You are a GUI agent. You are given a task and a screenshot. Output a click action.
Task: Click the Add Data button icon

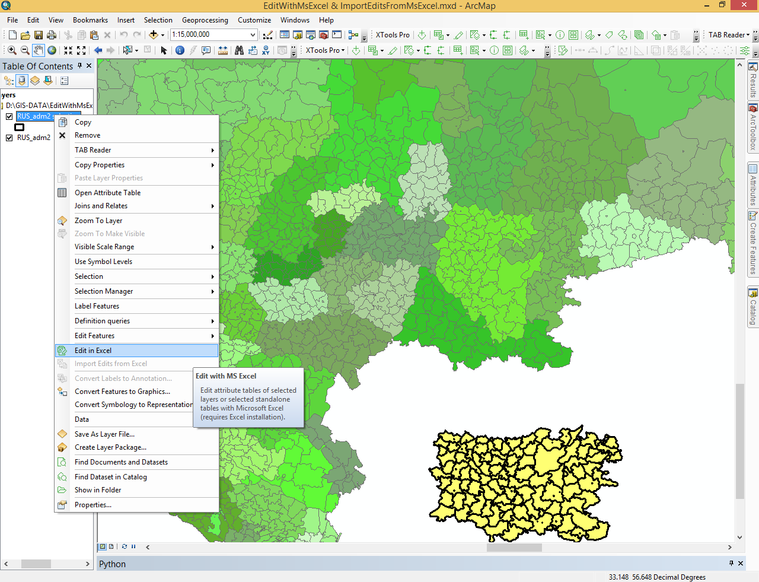pos(154,35)
